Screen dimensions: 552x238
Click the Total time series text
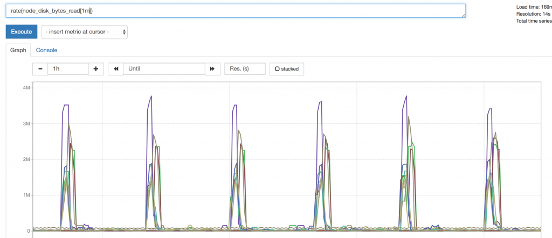point(534,21)
